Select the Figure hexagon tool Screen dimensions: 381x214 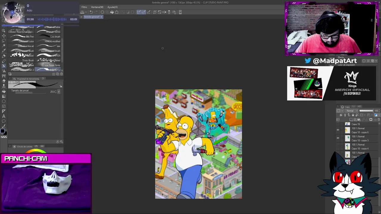4,101
